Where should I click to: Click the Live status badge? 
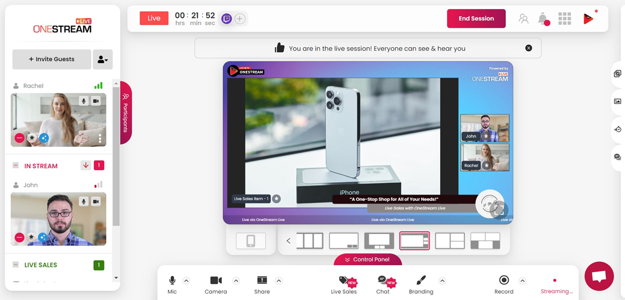(x=154, y=19)
